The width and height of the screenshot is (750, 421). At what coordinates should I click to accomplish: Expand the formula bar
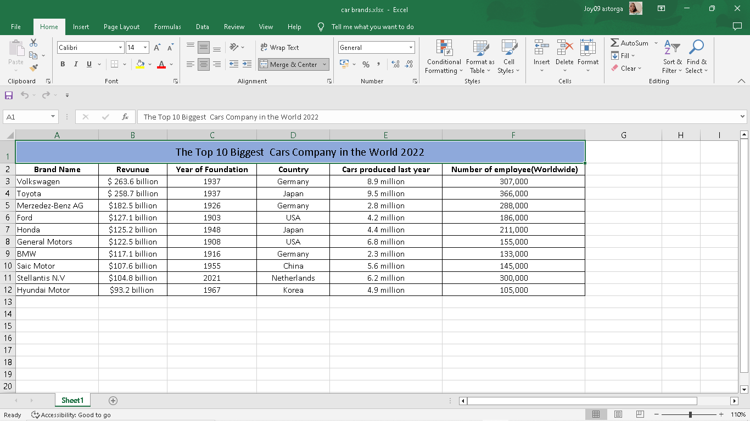click(743, 117)
